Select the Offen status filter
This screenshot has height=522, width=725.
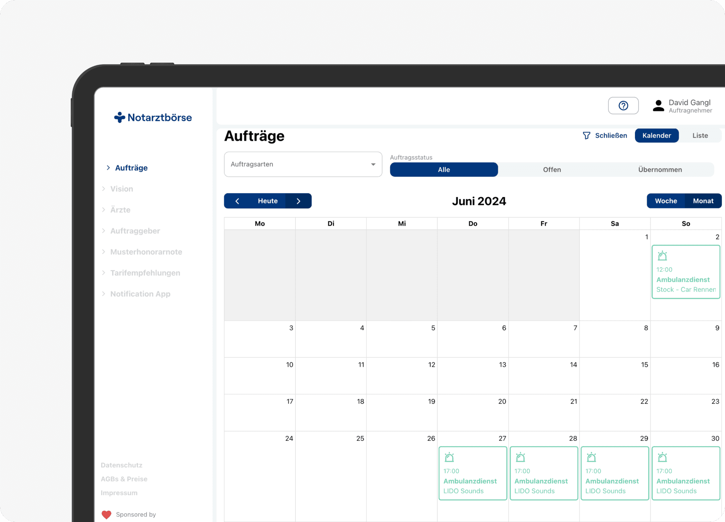tap(552, 170)
